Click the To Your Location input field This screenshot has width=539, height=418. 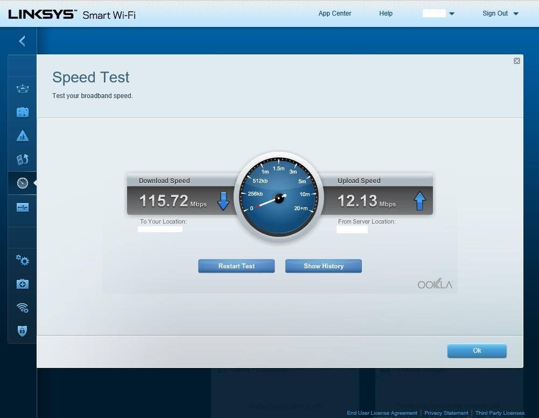click(x=160, y=228)
